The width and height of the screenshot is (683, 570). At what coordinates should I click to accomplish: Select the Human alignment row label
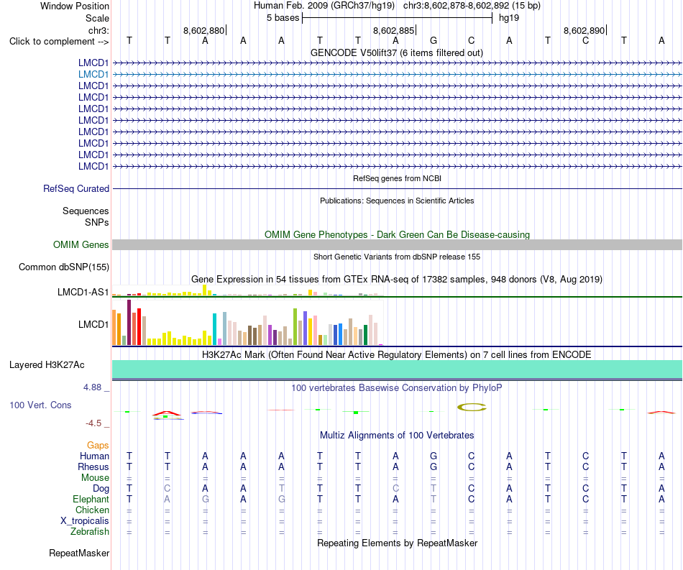(94, 456)
